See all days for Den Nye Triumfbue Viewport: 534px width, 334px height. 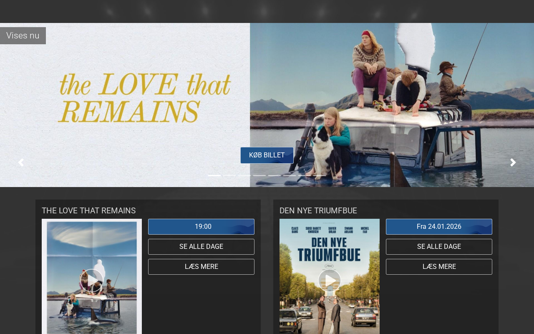click(x=439, y=247)
